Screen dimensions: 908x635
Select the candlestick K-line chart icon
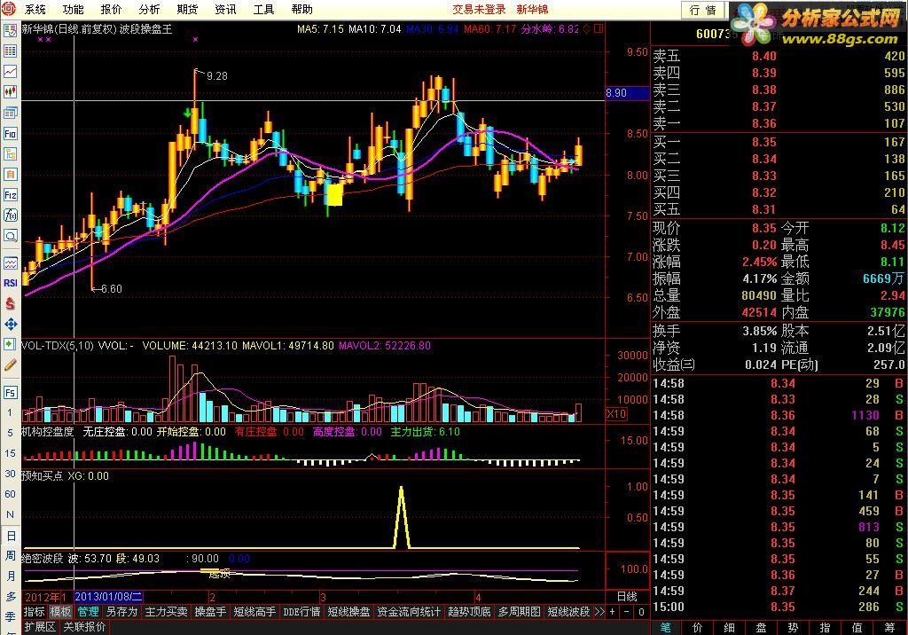tap(10, 92)
